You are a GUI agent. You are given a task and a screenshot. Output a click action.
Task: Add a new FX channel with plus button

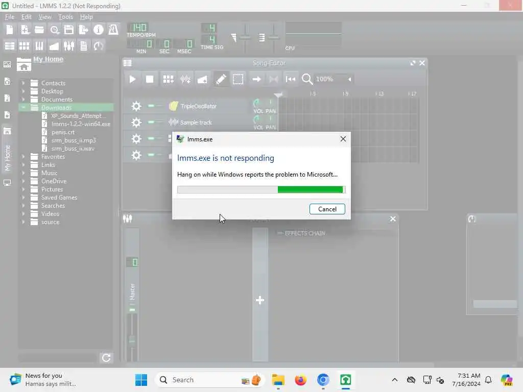click(x=260, y=300)
